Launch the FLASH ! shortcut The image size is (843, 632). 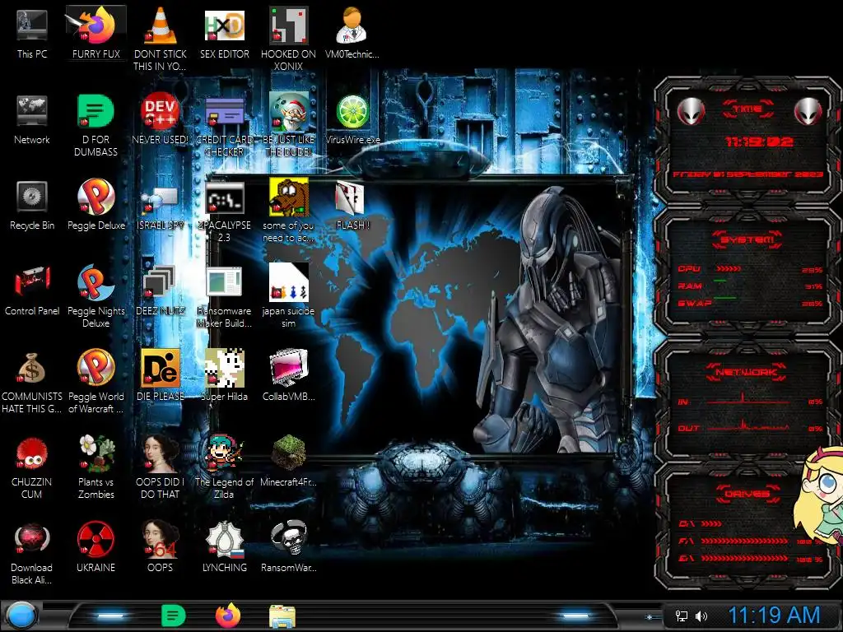[x=351, y=197]
